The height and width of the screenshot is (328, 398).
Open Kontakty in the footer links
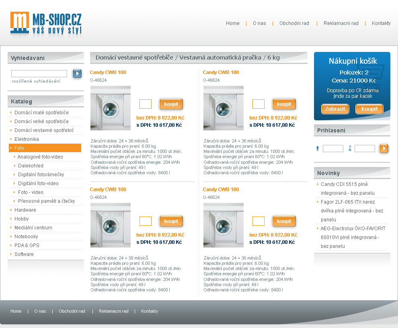pos(150,311)
